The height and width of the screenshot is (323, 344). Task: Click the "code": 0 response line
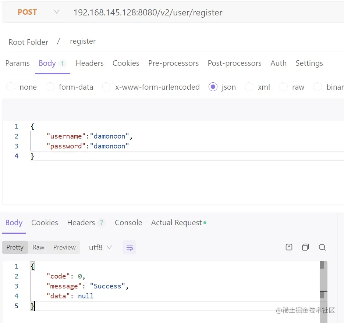click(65, 276)
